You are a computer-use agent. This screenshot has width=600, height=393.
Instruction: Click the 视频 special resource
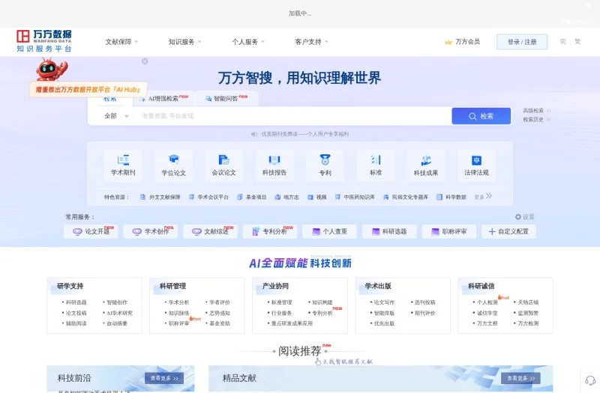317,197
